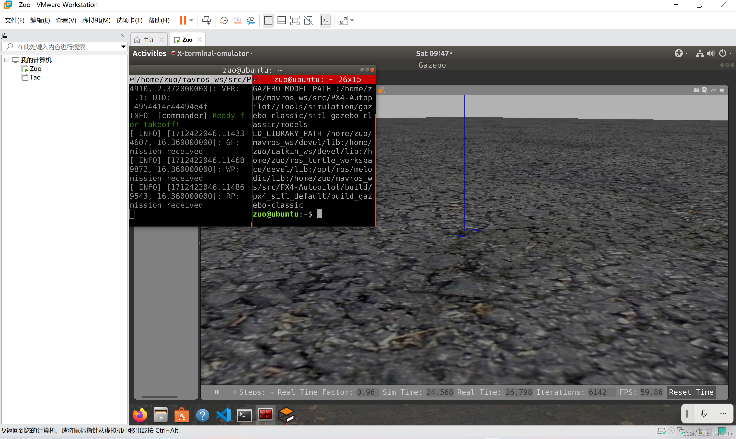Click the send Ctrl+Alt+Del icon

pos(206,20)
